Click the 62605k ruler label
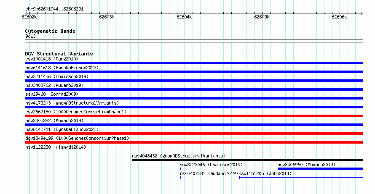The width and height of the screenshot is (375, 194). (262, 17)
